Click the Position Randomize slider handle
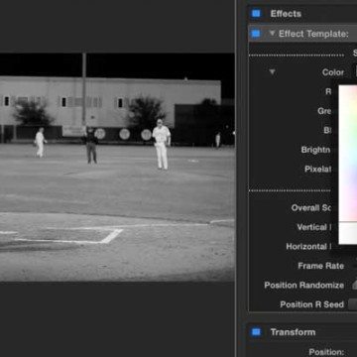 coord(354,285)
